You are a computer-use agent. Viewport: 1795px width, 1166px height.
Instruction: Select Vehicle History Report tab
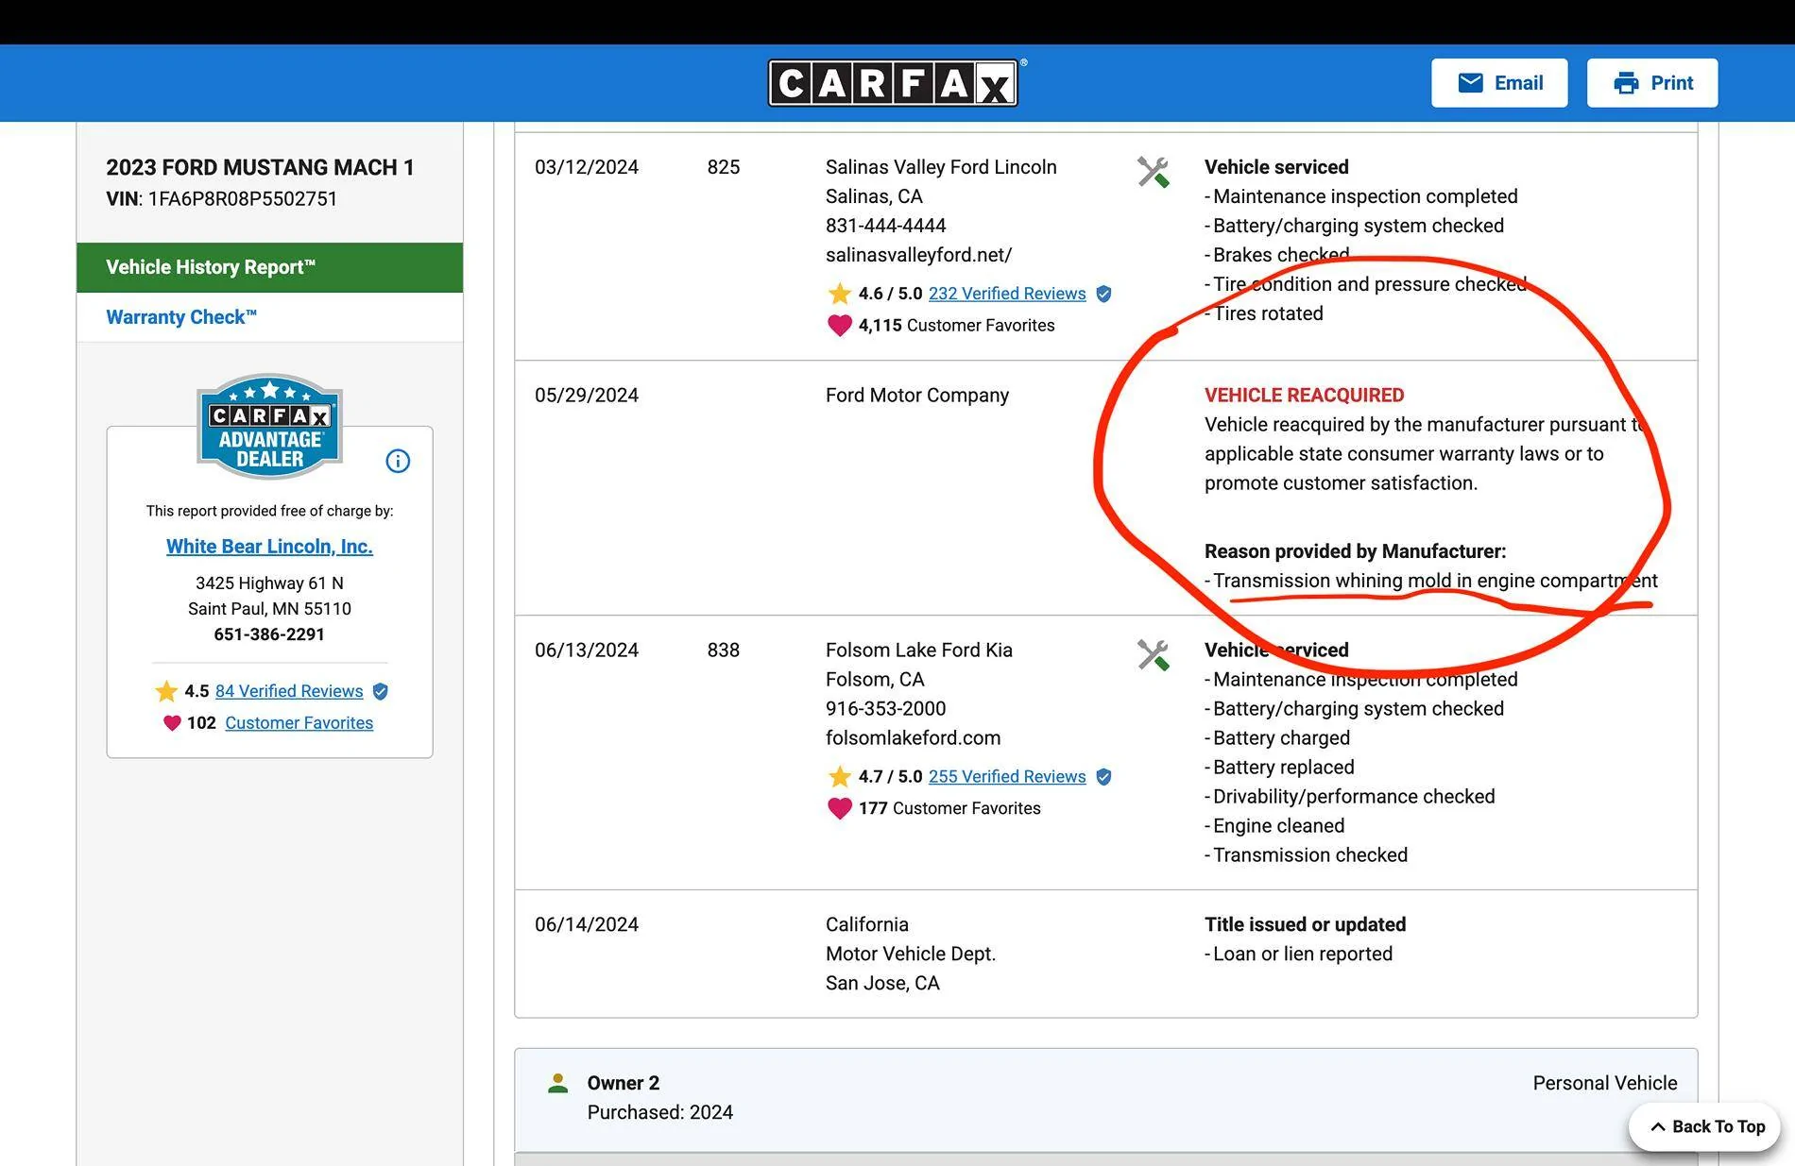tap(269, 267)
